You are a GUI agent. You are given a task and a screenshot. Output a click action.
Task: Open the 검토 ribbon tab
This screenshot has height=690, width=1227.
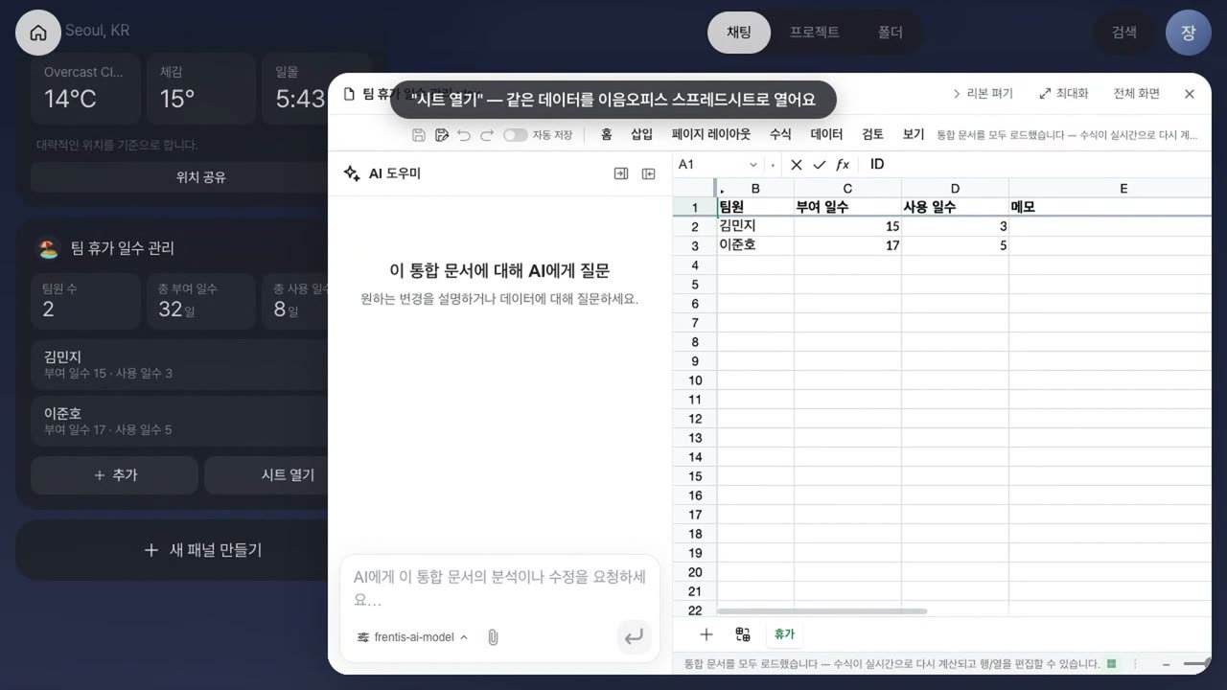tap(872, 135)
